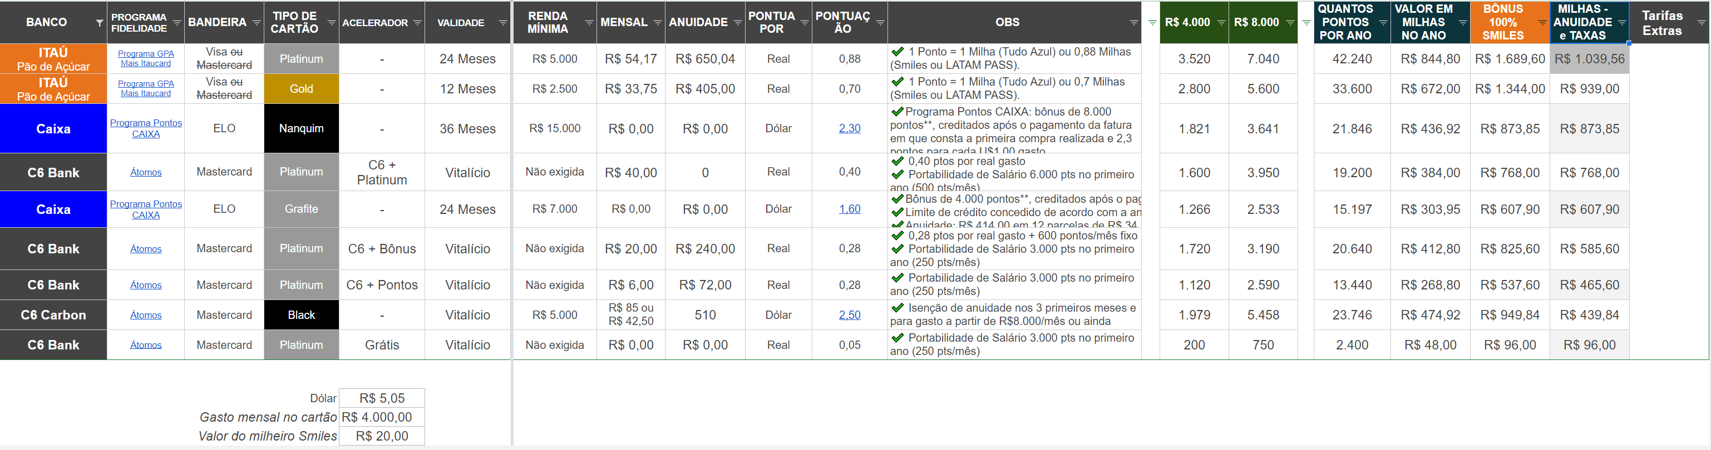The width and height of the screenshot is (1711, 450).
Task: Open the QUANTOS PONTOS POR ANO filter
Action: pyautogui.click(x=1383, y=23)
